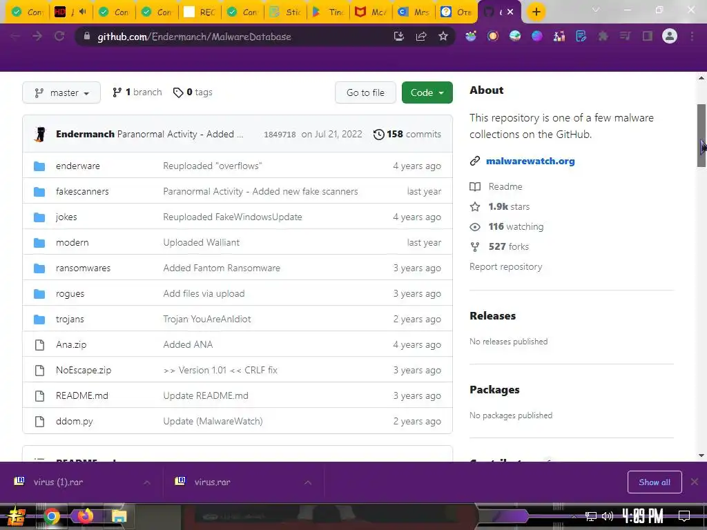Screen dimensions: 707x530
Task: Open the master branch dropdown
Action: (x=61, y=93)
